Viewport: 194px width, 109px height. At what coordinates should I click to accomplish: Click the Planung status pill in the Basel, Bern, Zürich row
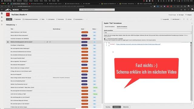[95, 88]
